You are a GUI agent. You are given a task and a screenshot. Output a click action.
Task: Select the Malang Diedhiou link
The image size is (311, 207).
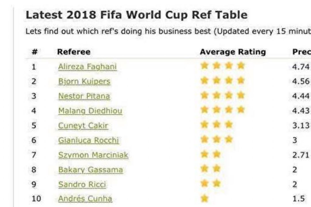tap(90, 111)
